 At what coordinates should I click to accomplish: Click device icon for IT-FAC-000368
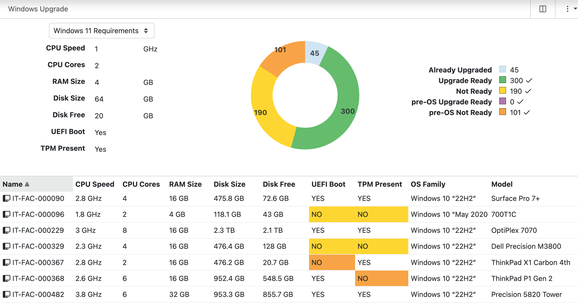tap(6, 278)
